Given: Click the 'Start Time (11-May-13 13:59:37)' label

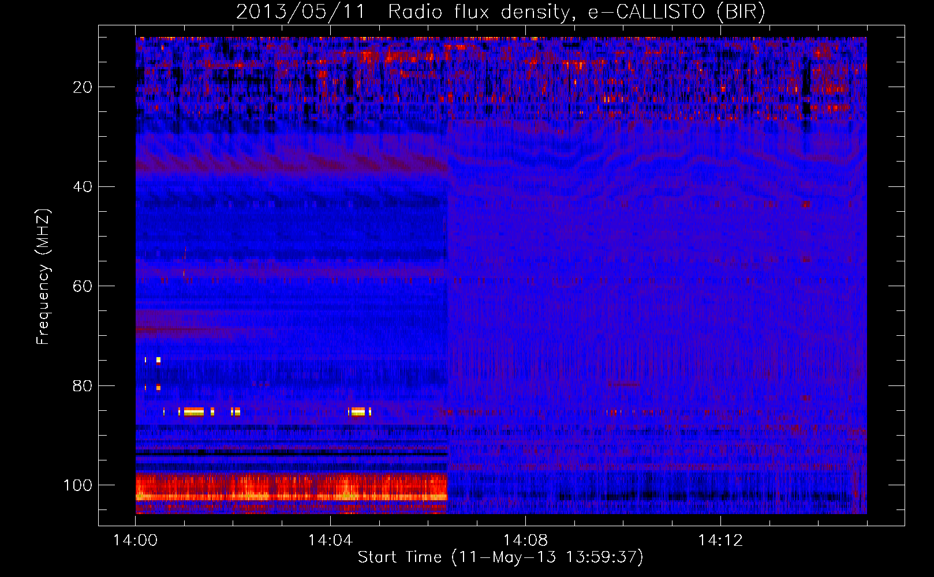Looking at the screenshot, I should [500, 557].
